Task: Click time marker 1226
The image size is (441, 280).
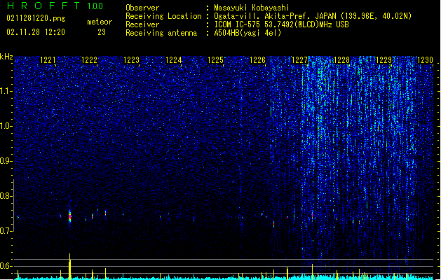Action: (257, 60)
